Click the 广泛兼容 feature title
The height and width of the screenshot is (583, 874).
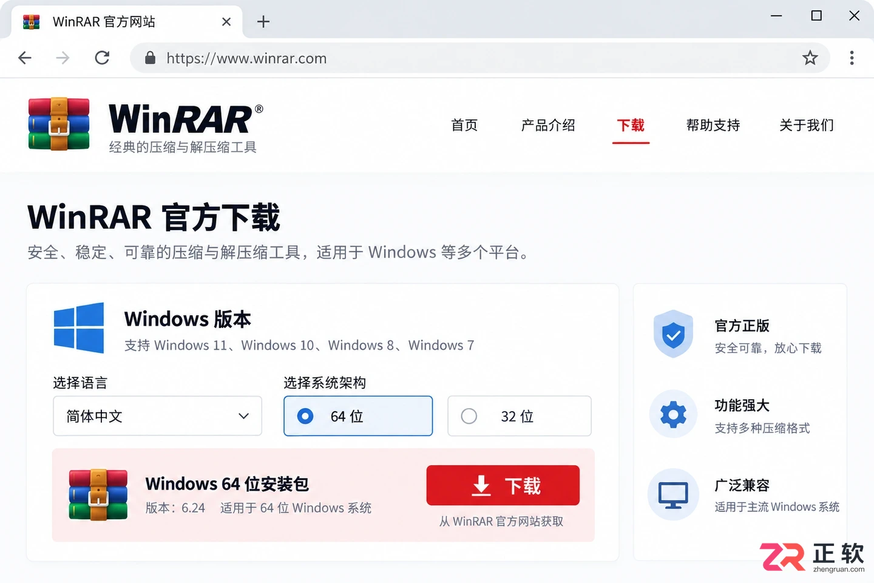(x=742, y=485)
